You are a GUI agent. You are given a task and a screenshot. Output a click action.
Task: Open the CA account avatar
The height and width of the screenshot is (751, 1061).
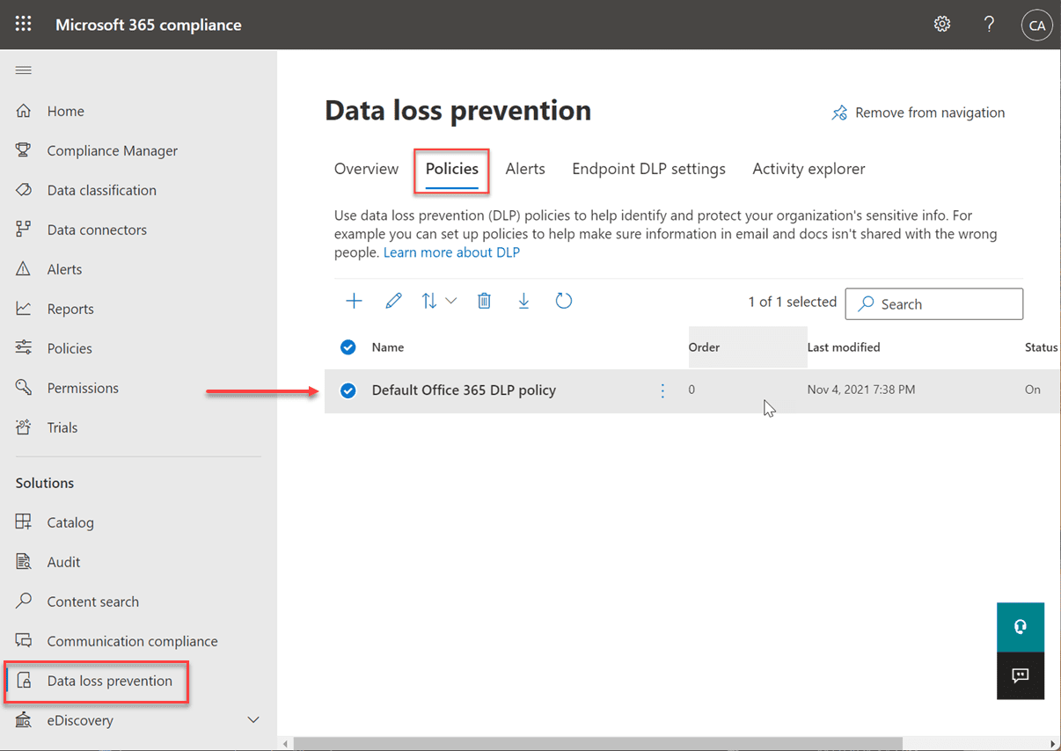pyautogui.click(x=1037, y=26)
